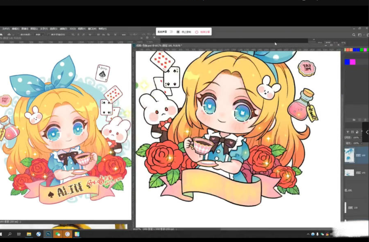Open the three-dots more options in options bar
Image resolution: width=369 pixels, height=242 pixels.
[124, 35]
